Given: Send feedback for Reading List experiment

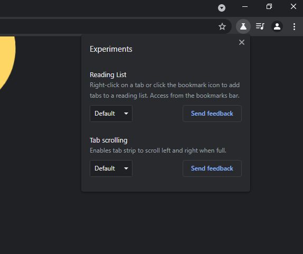Looking at the screenshot, I should (x=212, y=114).
